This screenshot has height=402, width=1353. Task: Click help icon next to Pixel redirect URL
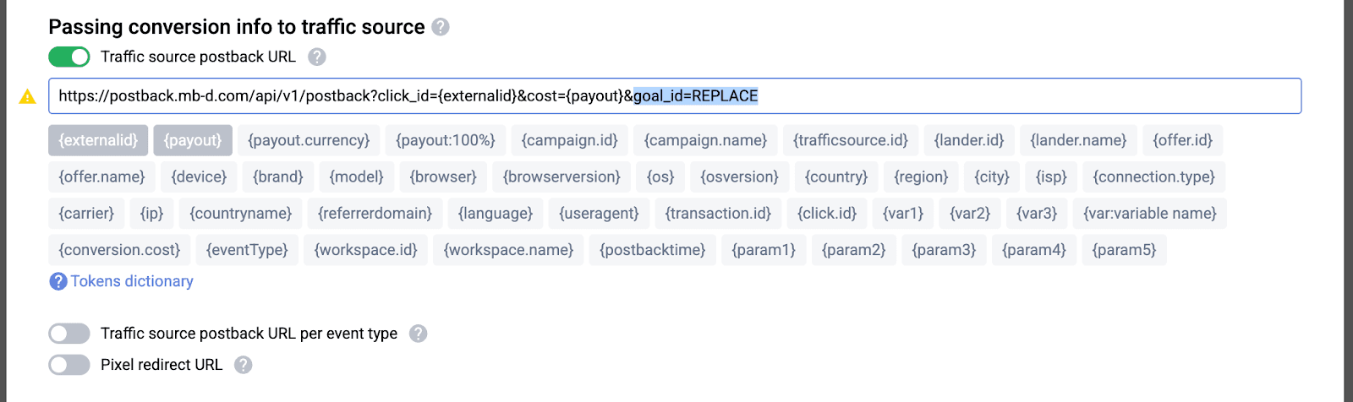coord(244,365)
